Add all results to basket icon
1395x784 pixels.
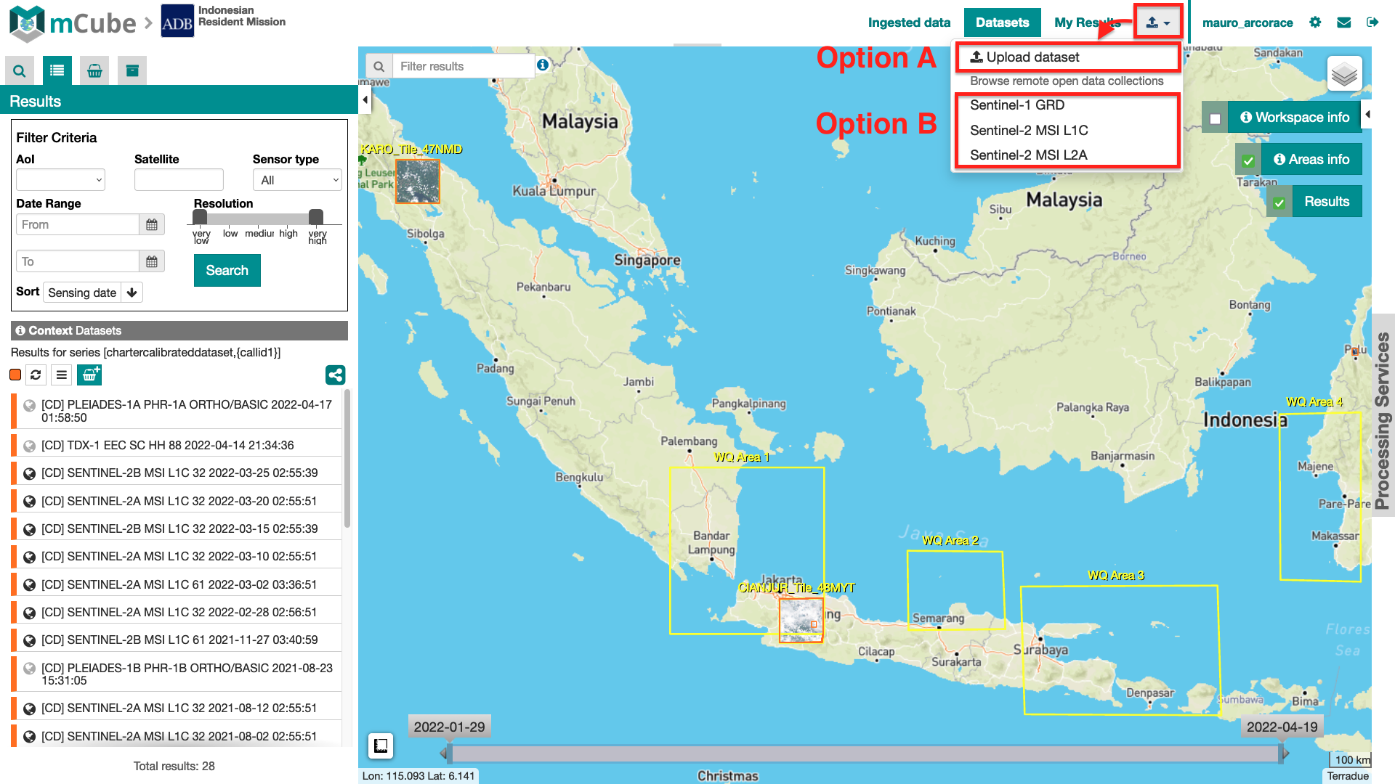coord(89,375)
